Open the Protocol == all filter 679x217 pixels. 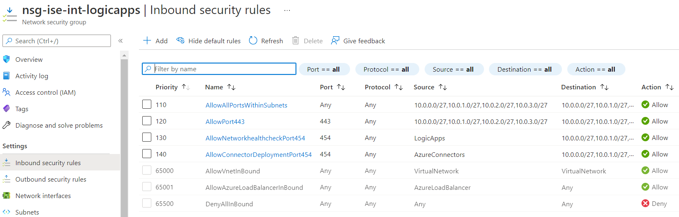[x=387, y=69]
